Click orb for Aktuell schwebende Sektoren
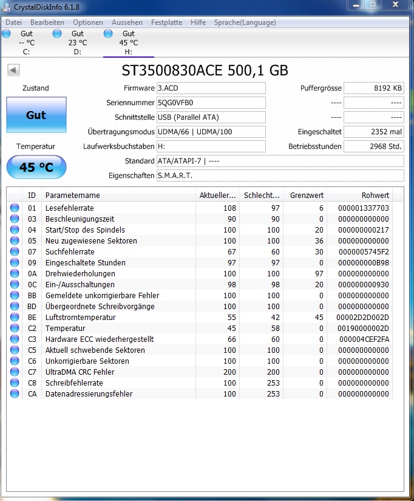 pyautogui.click(x=15, y=350)
